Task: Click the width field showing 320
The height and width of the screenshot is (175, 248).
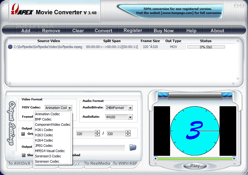Action: (x=85, y=134)
